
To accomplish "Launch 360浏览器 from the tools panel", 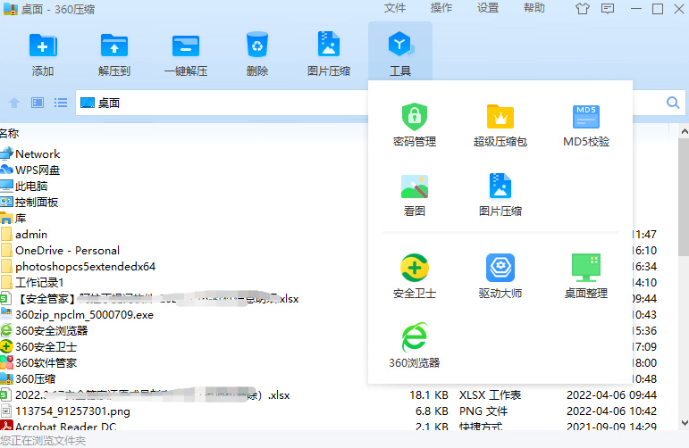I will (415, 345).
